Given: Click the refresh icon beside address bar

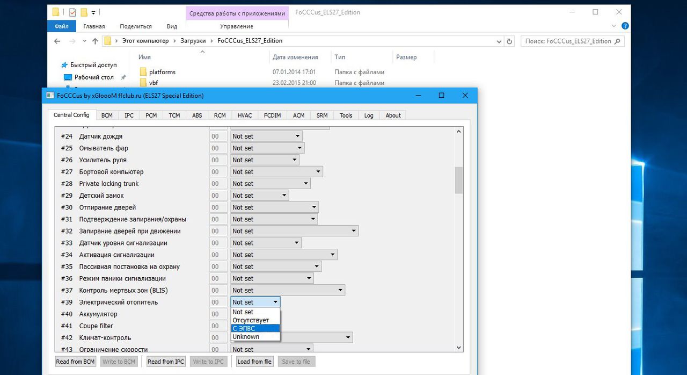Looking at the screenshot, I should click(x=510, y=41).
